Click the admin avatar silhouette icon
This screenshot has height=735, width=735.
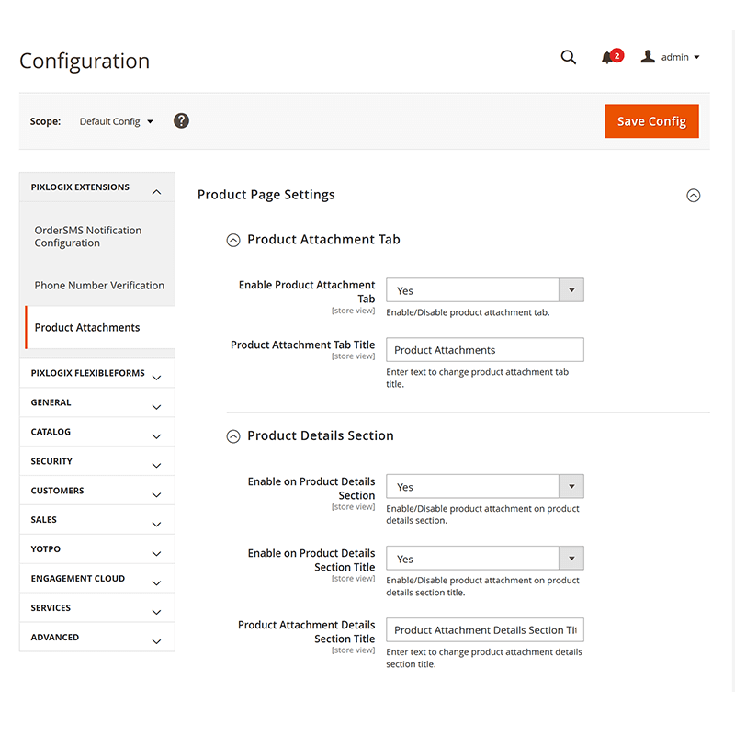648,56
